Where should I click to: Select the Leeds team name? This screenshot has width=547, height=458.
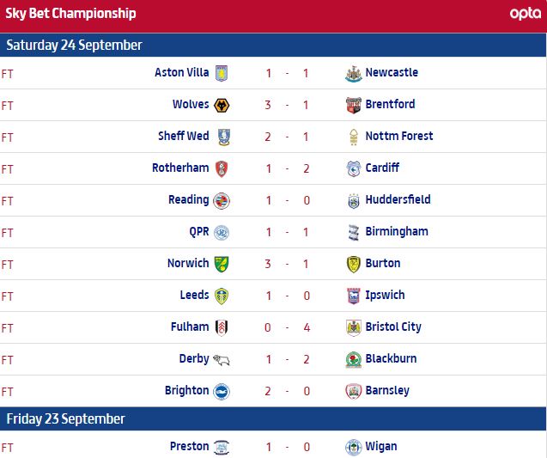pyautogui.click(x=194, y=295)
